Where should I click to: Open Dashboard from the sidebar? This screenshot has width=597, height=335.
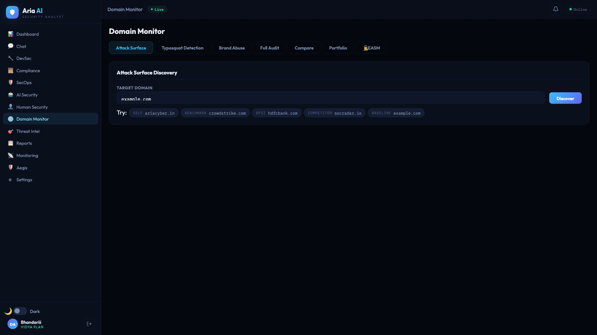50,34
